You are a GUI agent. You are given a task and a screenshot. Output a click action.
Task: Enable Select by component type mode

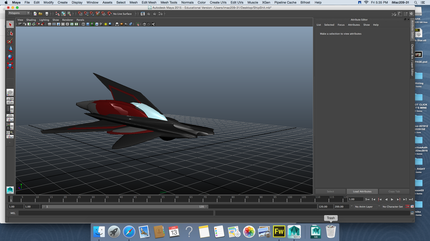69,13
